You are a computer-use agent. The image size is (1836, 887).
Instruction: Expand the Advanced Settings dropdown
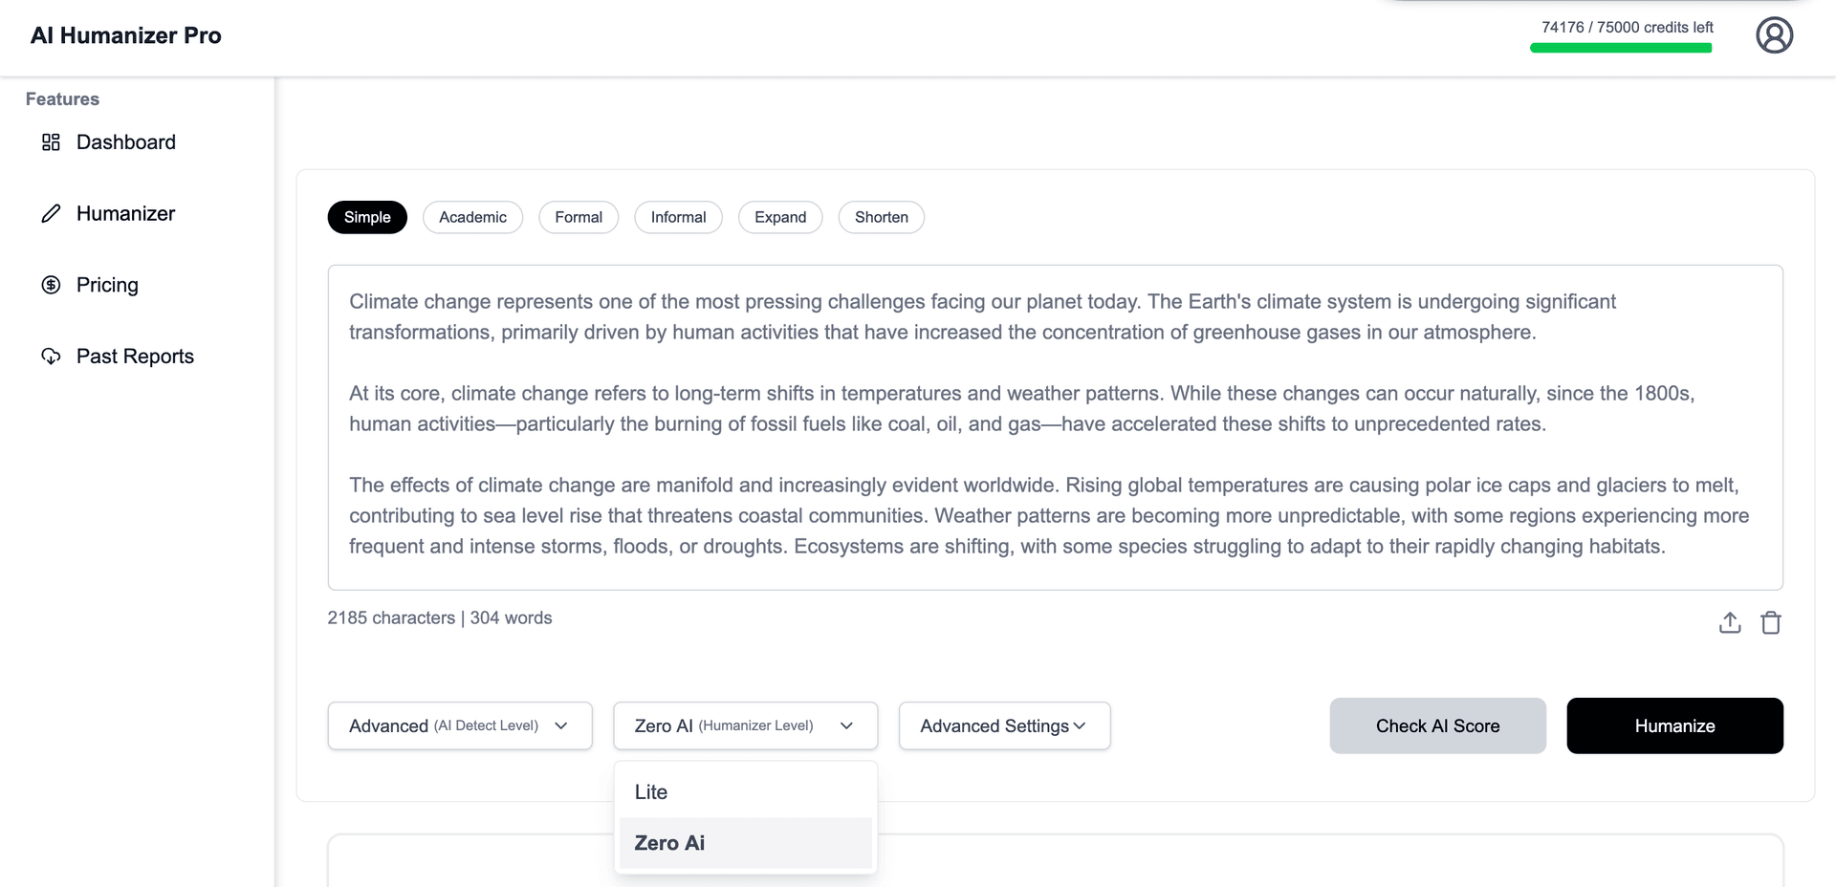pos(1004,726)
